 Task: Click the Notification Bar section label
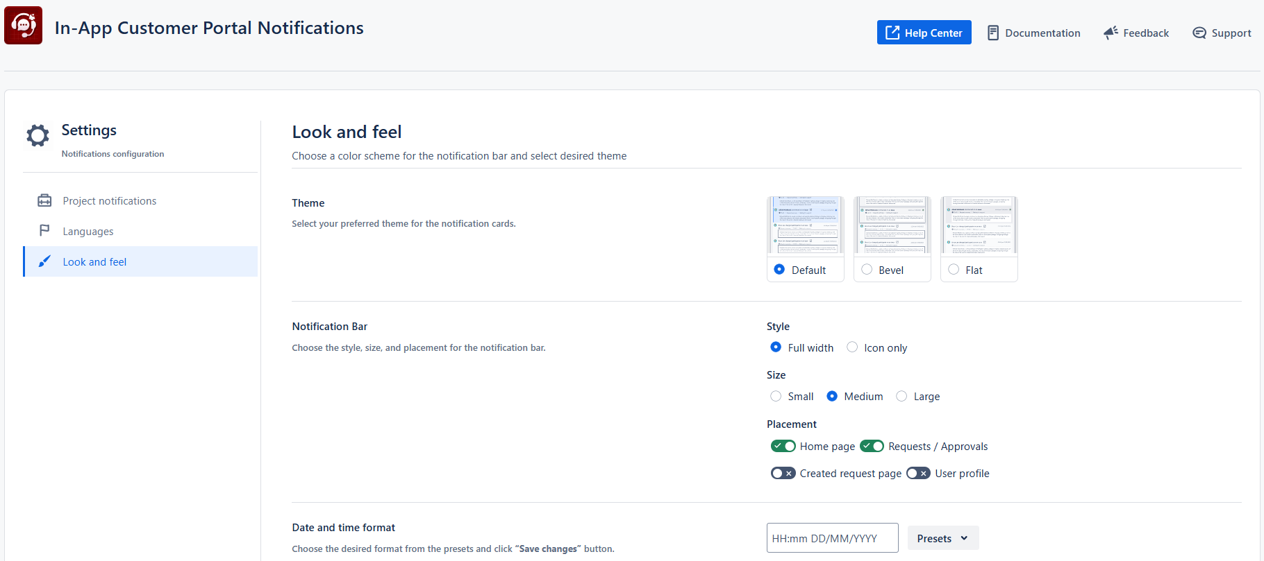tap(330, 327)
